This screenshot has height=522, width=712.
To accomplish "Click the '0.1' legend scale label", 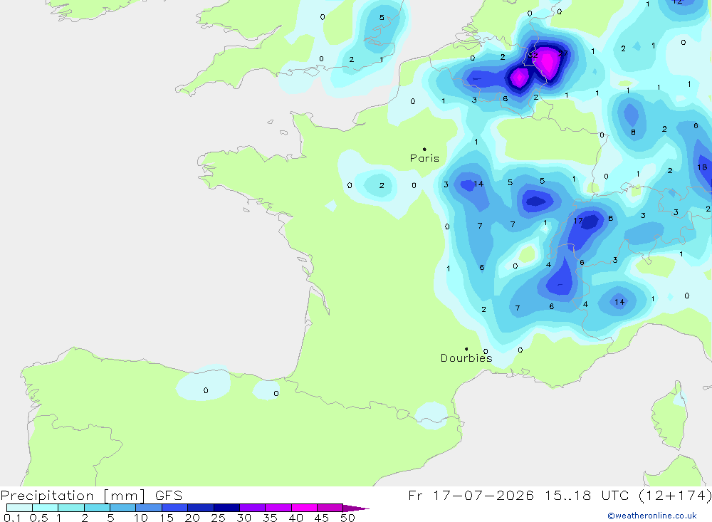I will tap(12, 518).
